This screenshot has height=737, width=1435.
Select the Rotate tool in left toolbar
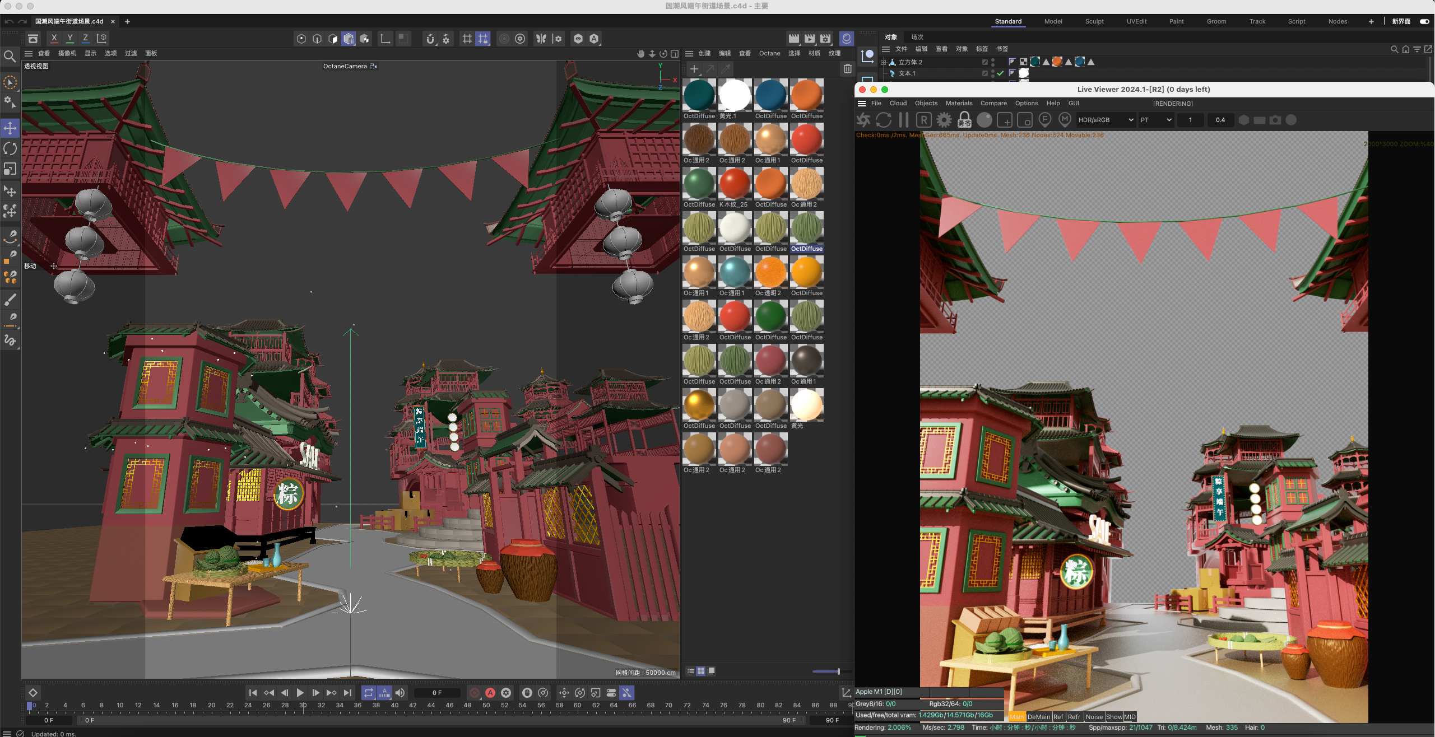(10, 148)
